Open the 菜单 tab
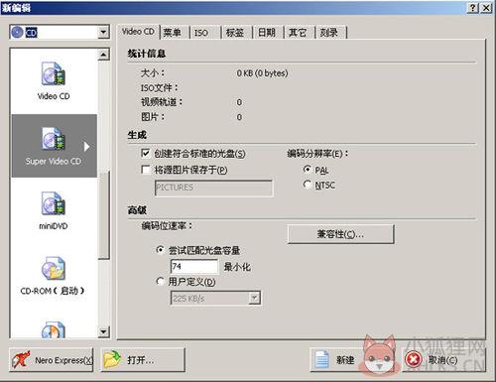This screenshot has width=496, height=382. tap(173, 33)
